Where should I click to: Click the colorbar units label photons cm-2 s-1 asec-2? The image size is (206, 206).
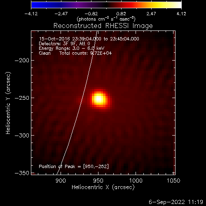click(106, 19)
